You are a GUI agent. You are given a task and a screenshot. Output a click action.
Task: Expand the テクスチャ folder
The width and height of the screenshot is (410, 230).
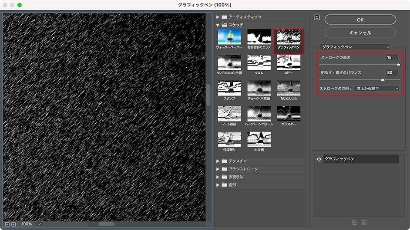tap(218, 161)
